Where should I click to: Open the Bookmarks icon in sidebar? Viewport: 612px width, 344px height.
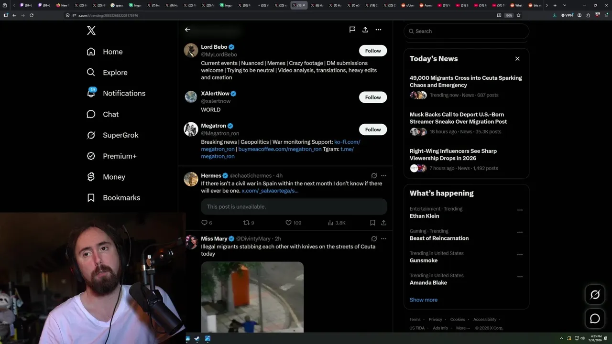click(91, 198)
